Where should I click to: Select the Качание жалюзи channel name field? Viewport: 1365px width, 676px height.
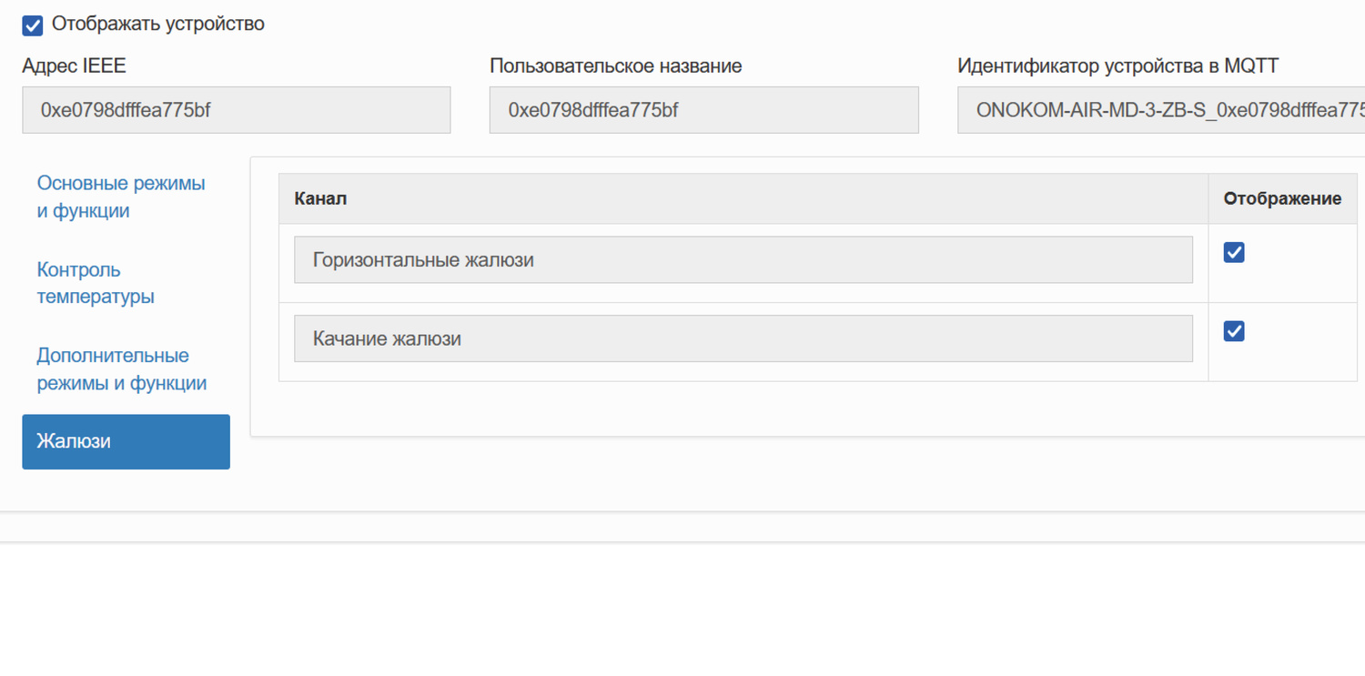coord(743,338)
